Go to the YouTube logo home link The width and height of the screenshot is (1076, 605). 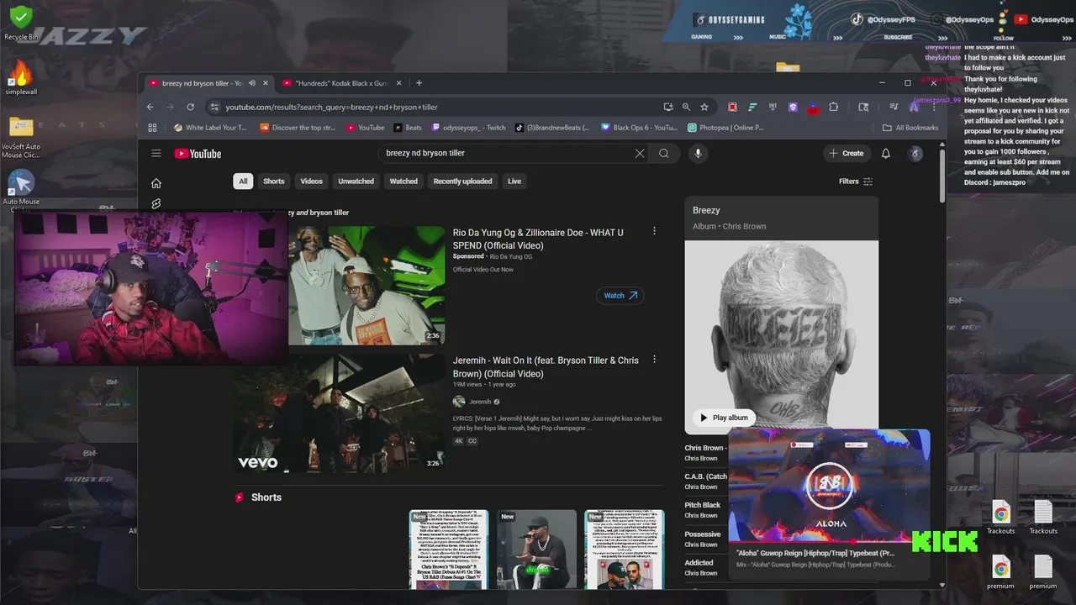(x=198, y=154)
